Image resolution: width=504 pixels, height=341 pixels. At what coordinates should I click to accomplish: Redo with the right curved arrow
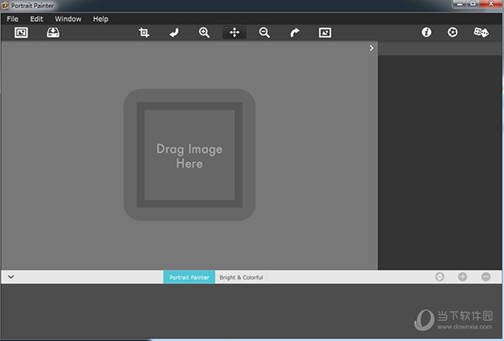coord(295,33)
